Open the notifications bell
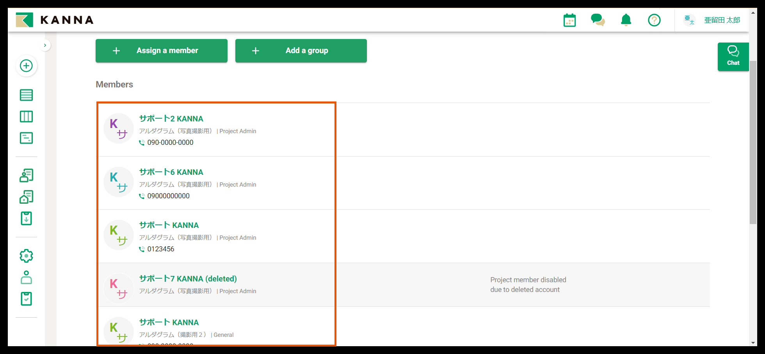The image size is (765, 354). [626, 20]
